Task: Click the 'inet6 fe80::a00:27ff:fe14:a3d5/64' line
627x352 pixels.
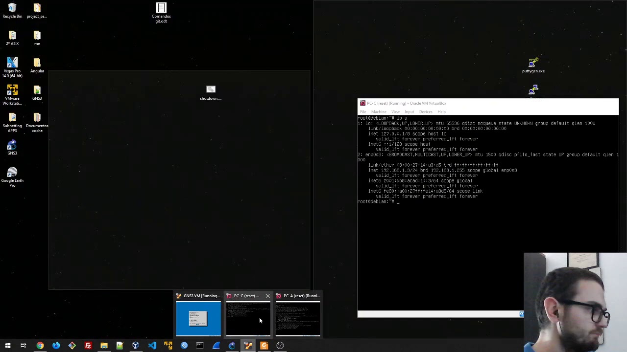Action: 425,191
